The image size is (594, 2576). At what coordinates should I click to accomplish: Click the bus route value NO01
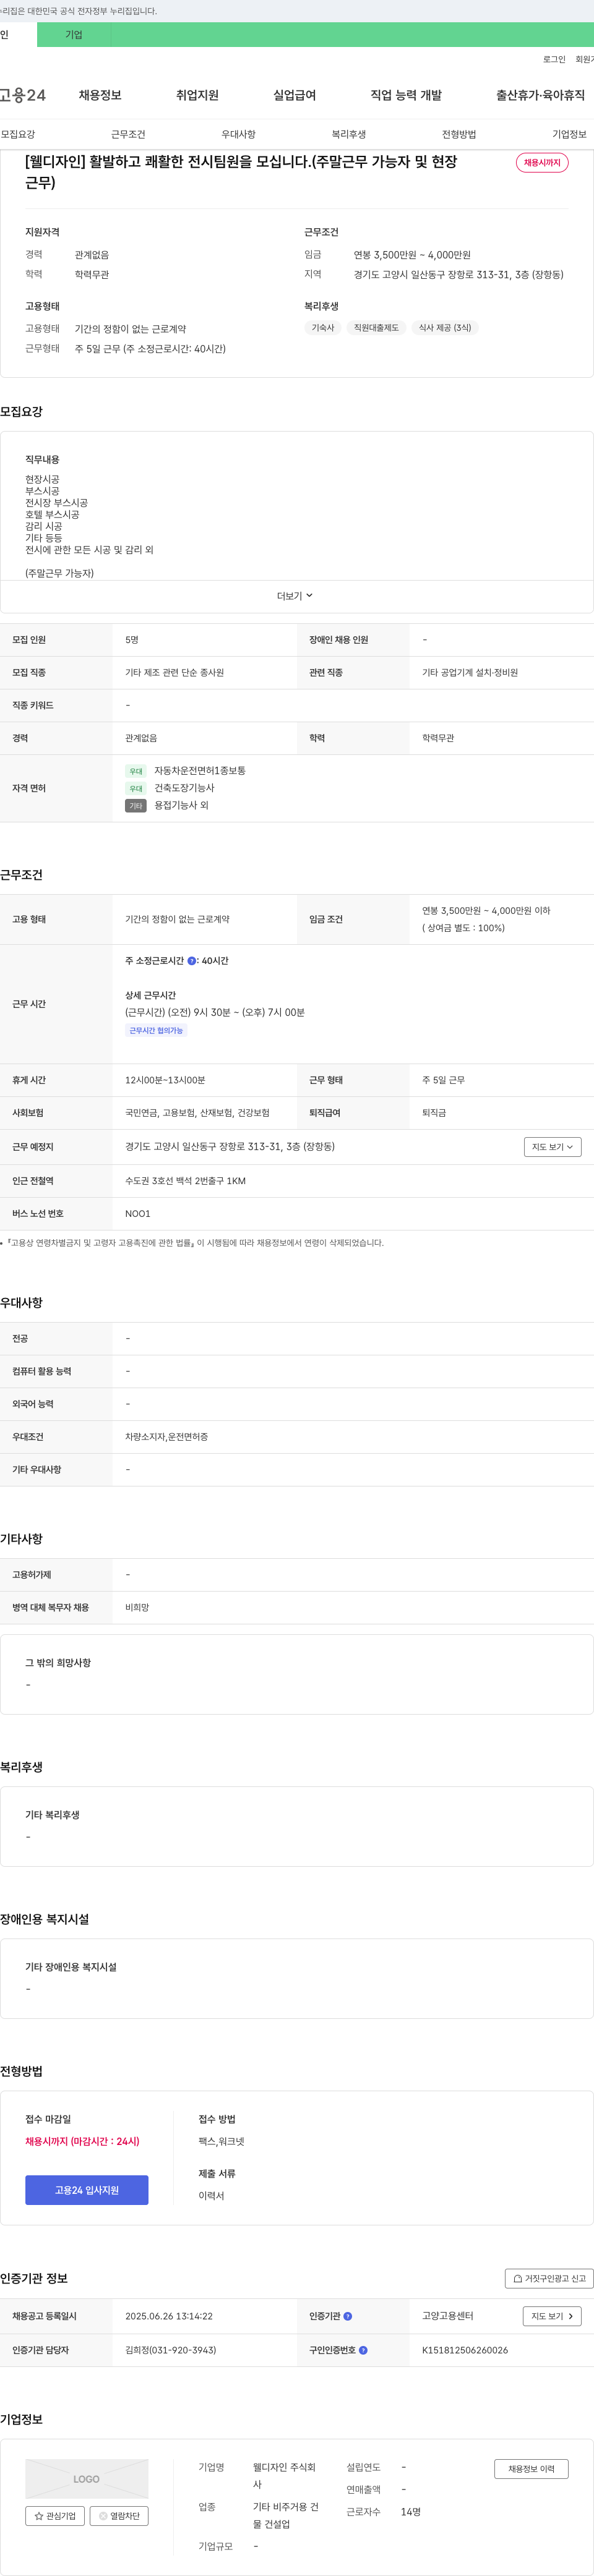[x=138, y=1214]
